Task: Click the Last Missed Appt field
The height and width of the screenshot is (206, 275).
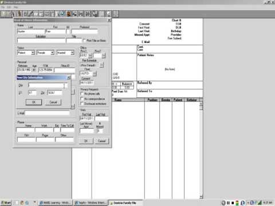Action: click(87, 131)
